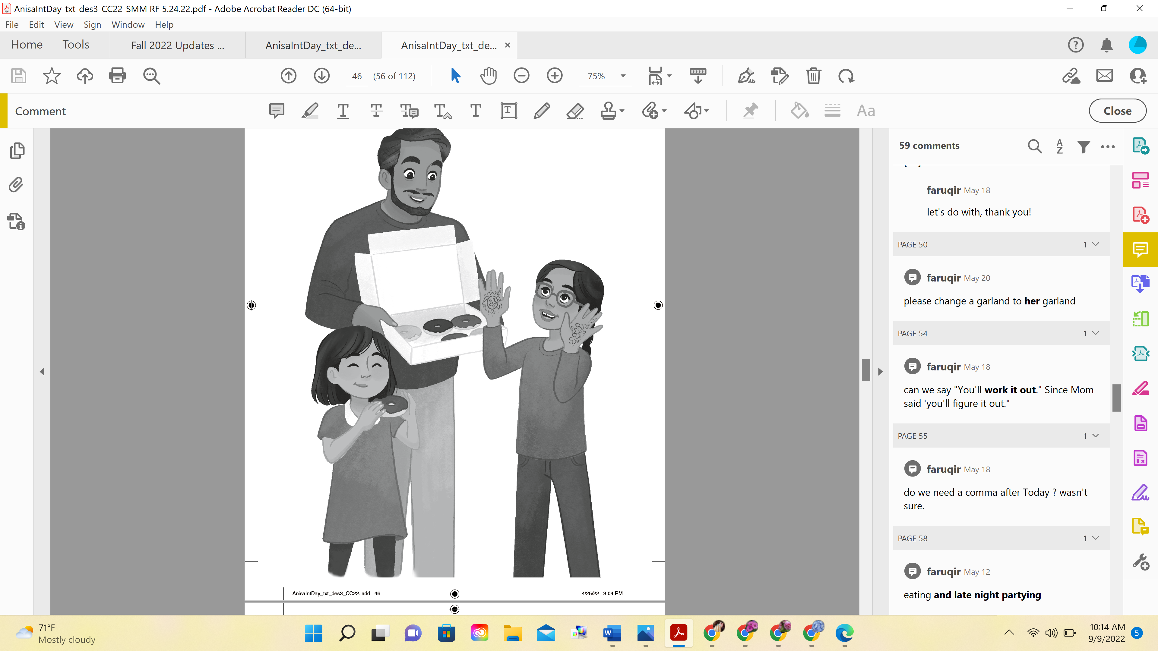Switch to the selection arrow tool
This screenshot has width=1158, height=651.
coord(455,75)
